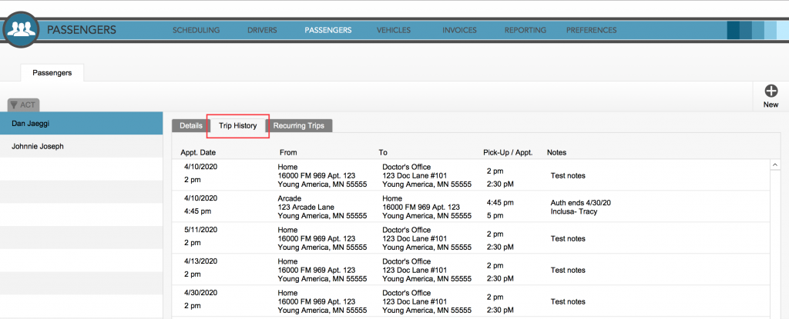Viewport: 789px width, 319px height.
Task: Click the 5 pm appointment time
Action: [495, 215]
